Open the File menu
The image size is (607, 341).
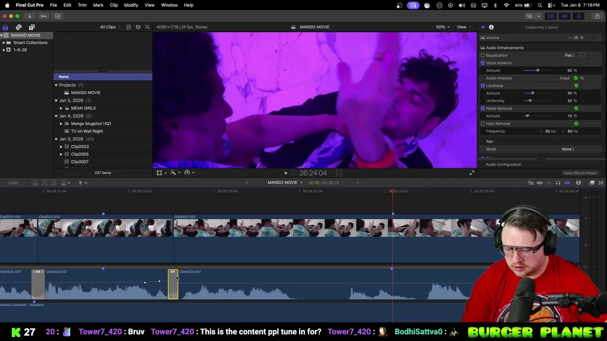point(53,5)
